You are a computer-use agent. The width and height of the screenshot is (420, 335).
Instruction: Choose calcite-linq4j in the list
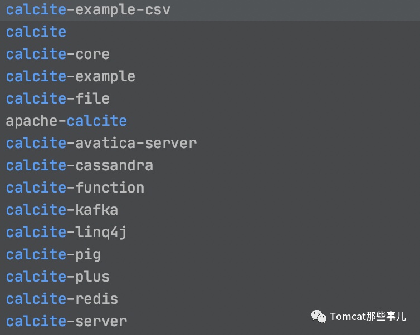tap(66, 233)
